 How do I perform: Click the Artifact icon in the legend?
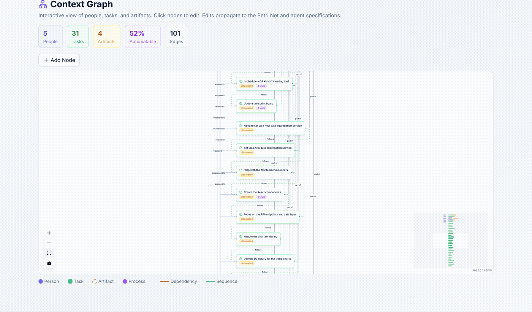[94, 281]
